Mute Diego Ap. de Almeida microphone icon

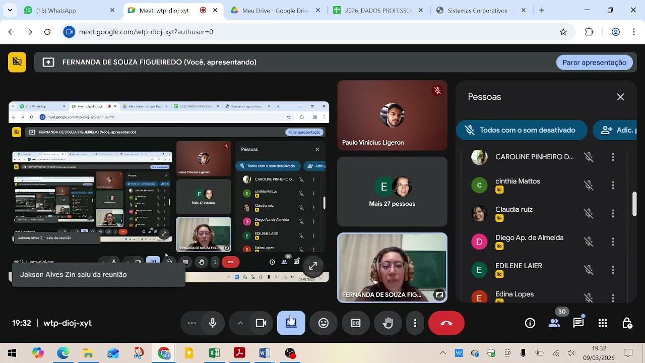(x=589, y=242)
